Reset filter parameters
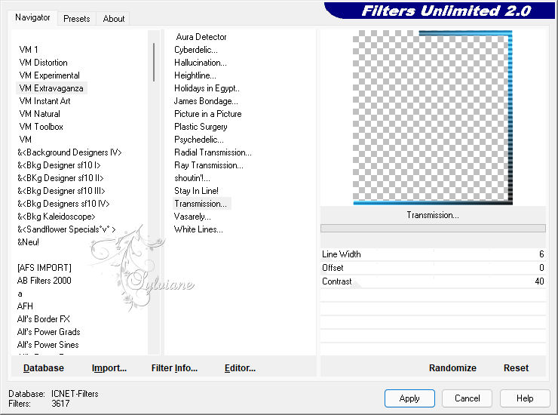 [x=516, y=368]
